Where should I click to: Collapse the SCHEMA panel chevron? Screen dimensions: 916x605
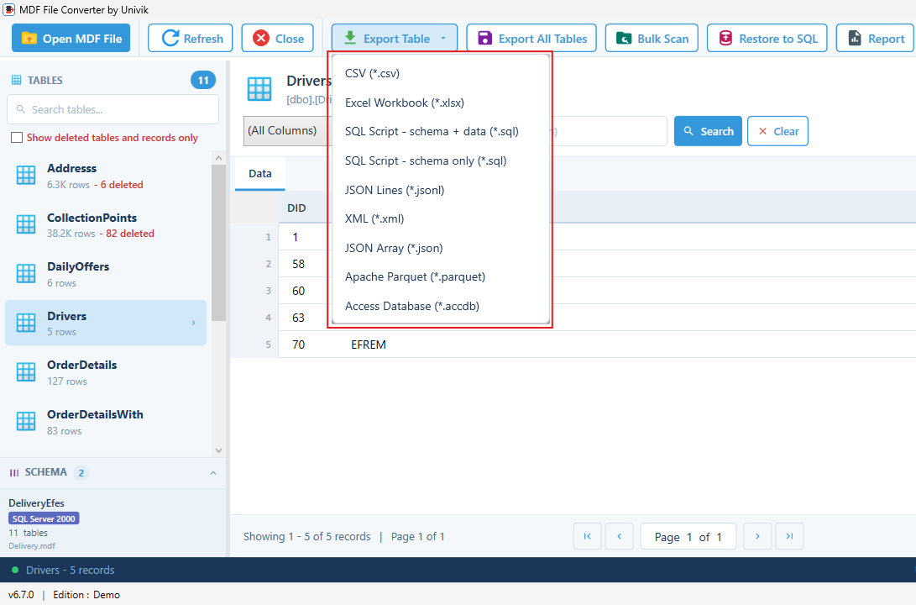coord(213,473)
